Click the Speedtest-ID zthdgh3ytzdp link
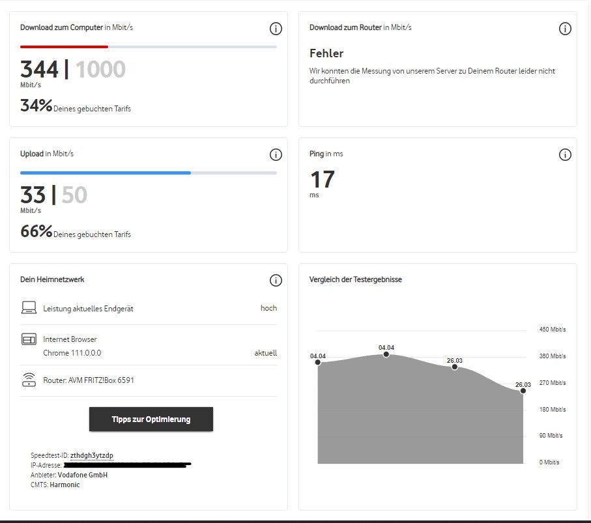The width and height of the screenshot is (591, 523). point(92,455)
